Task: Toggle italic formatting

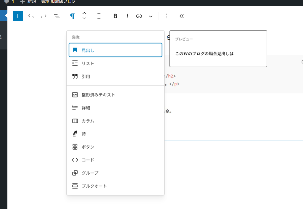Action: click(127, 16)
